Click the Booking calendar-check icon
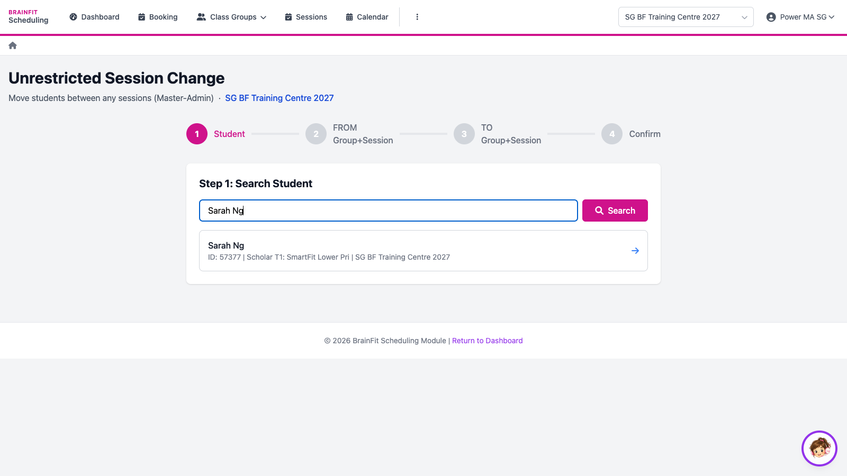847x476 pixels. 141,17
